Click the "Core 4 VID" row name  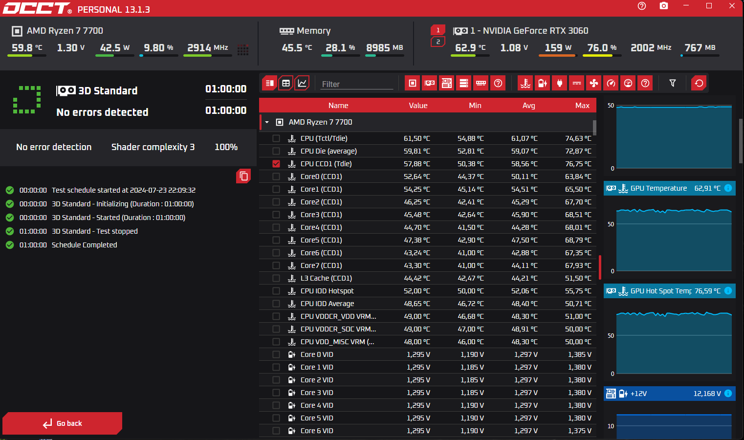(317, 405)
